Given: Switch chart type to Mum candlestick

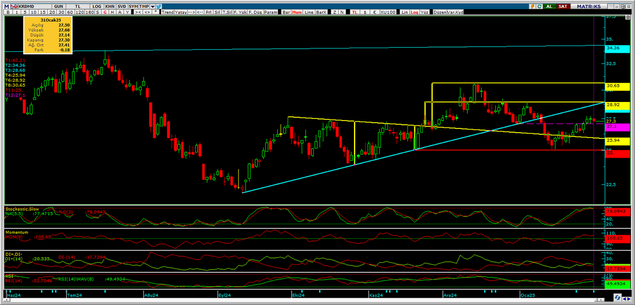Looking at the screenshot, I should click(297, 12).
